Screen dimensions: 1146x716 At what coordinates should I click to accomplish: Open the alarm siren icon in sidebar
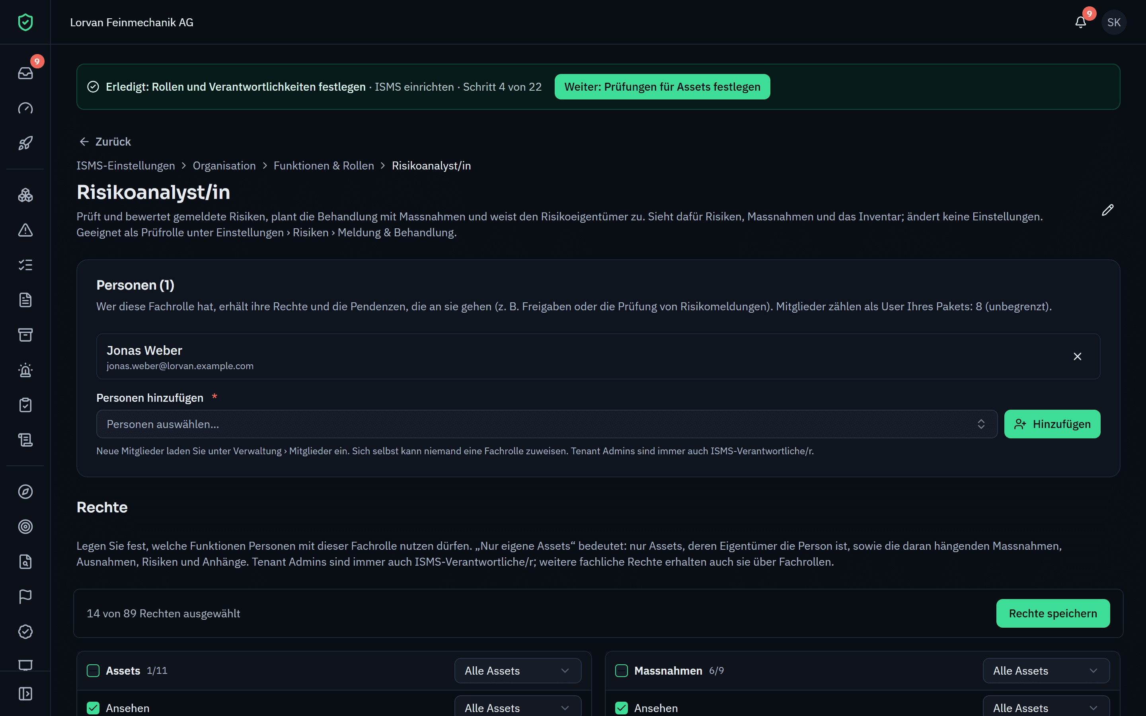click(25, 370)
